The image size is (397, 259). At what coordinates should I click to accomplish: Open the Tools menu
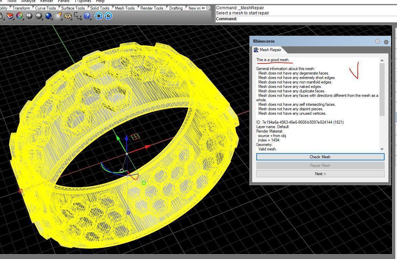(12, 1)
